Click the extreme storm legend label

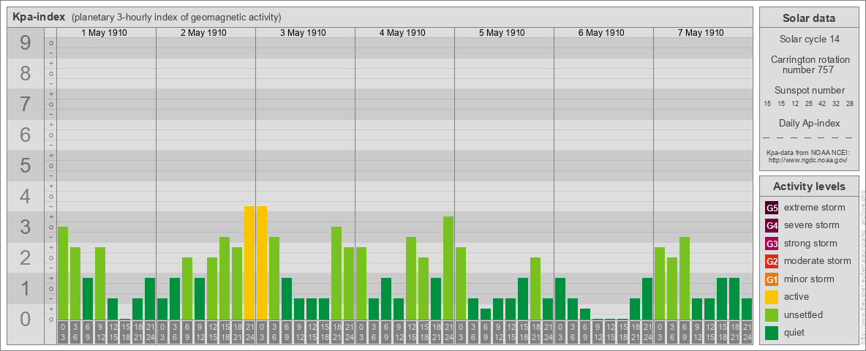click(x=815, y=208)
